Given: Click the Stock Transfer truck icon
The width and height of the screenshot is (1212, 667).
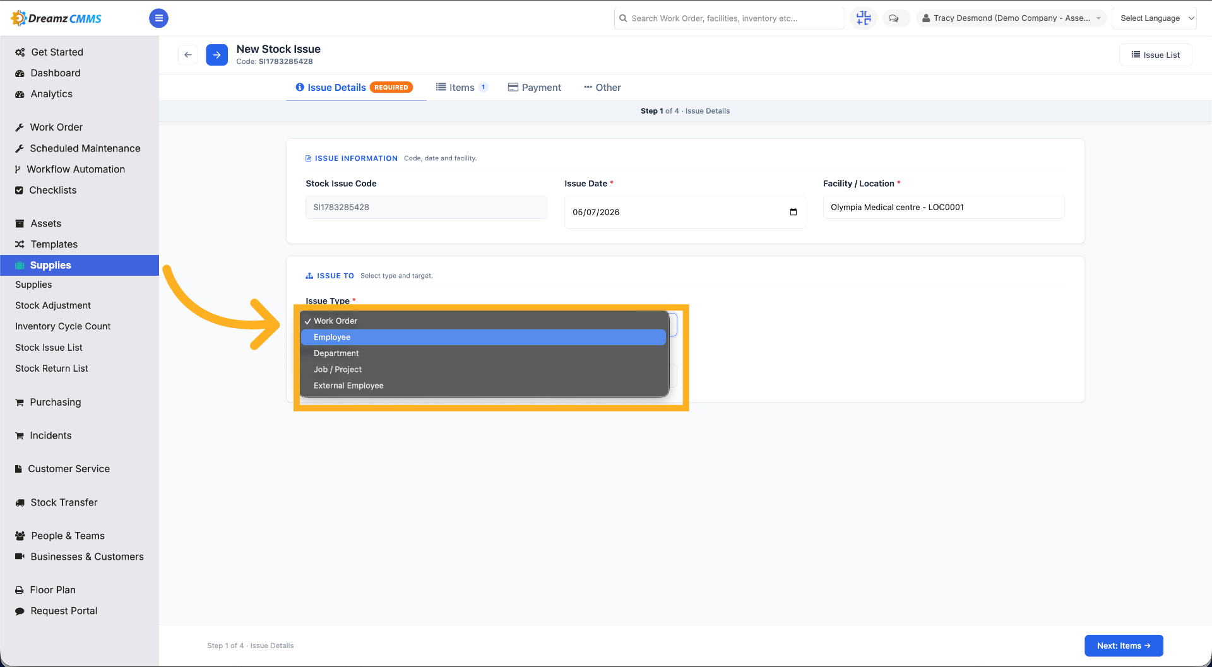Looking at the screenshot, I should [20, 502].
